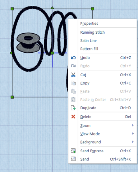Click the green circular center handle
138x172 pixels.
tap(52, 53)
